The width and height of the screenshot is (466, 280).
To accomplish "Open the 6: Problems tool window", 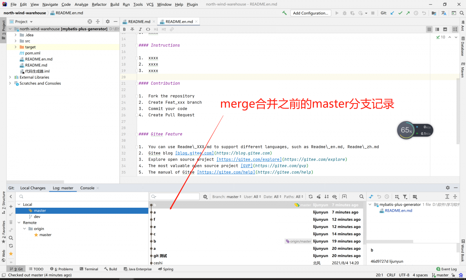I will [62, 269].
